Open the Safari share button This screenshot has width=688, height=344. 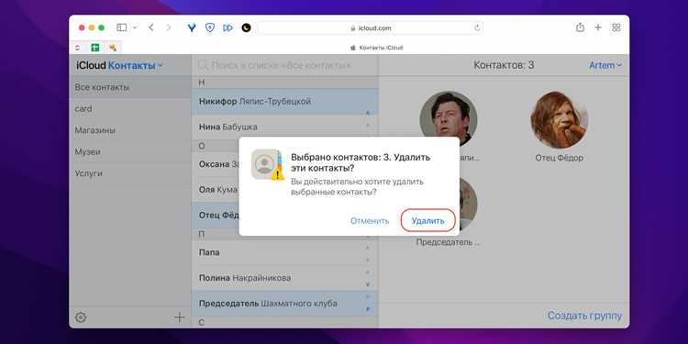pos(580,28)
